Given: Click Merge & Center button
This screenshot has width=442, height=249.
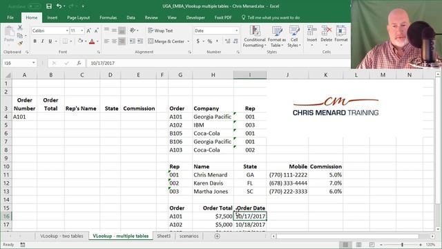Looking at the screenshot, I should point(166,41).
